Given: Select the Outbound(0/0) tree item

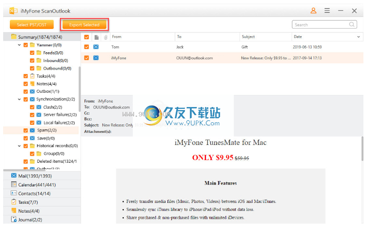Looking at the screenshot, I should click(x=57, y=68).
